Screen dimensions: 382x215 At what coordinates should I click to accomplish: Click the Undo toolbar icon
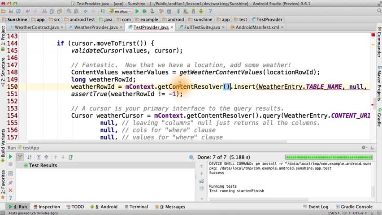(x=27, y=11)
